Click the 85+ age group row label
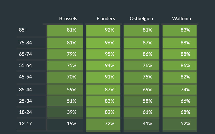This screenshot has height=134, width=215. pyautogui.click(x=23, y=30)
